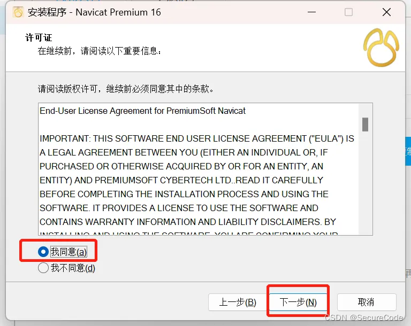Click the license text scrollbar thumb

(365, 125)
